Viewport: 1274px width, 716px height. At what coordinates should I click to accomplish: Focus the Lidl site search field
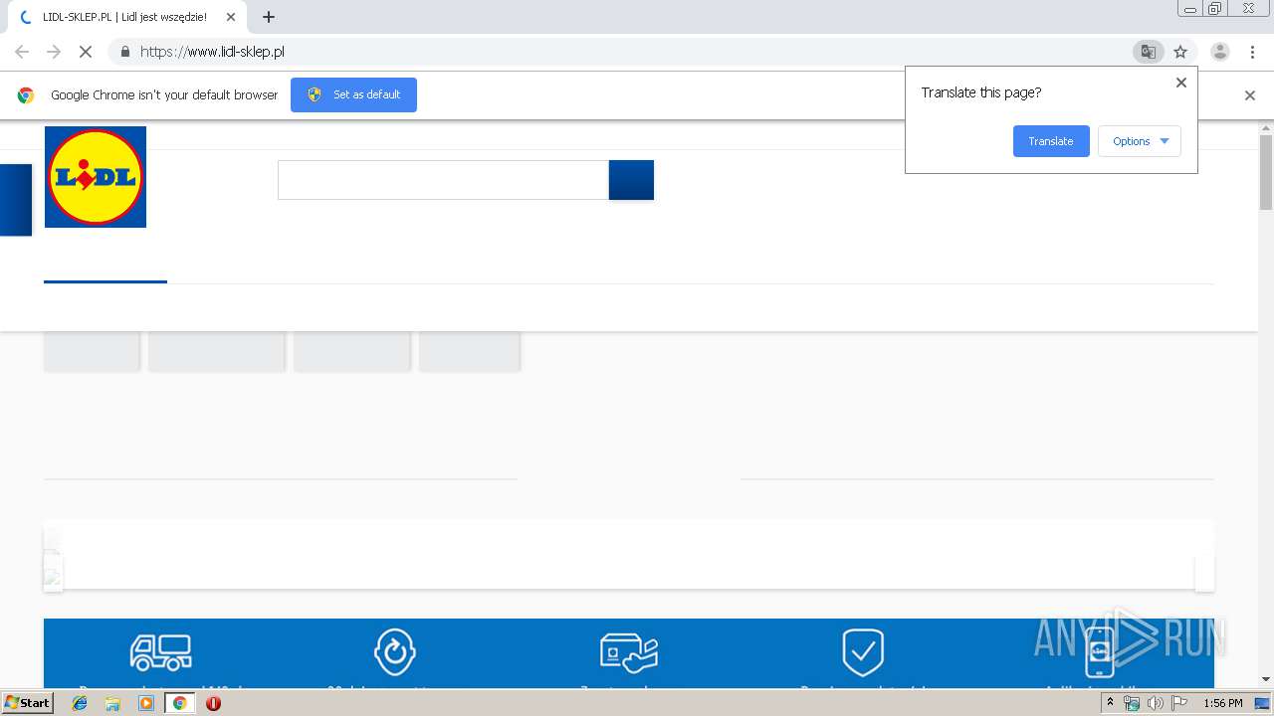coord(443,180)
